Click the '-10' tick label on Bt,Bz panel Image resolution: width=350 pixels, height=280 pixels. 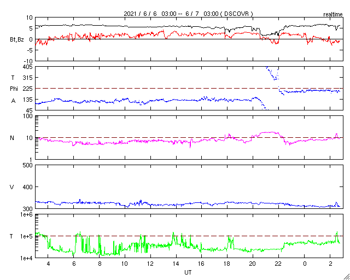[x=28, y=61]
